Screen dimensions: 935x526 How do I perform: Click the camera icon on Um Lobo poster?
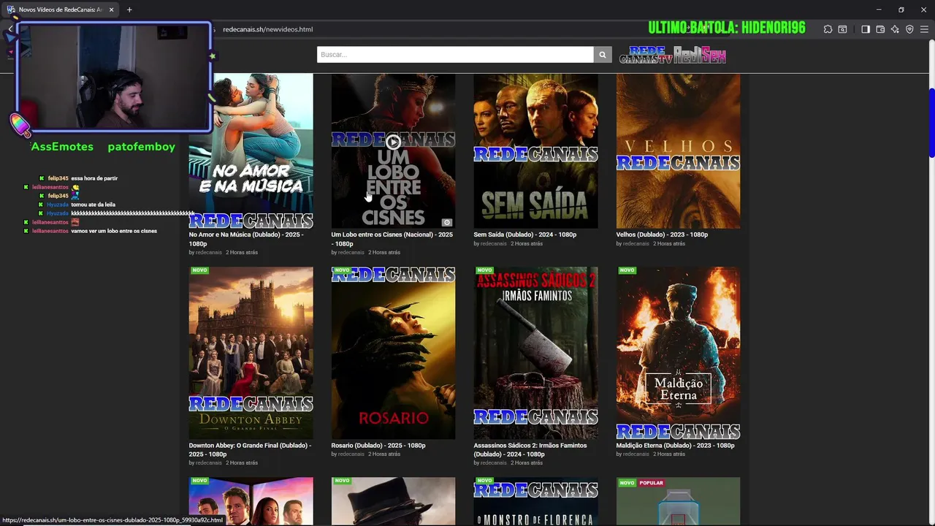coord(446,222)
